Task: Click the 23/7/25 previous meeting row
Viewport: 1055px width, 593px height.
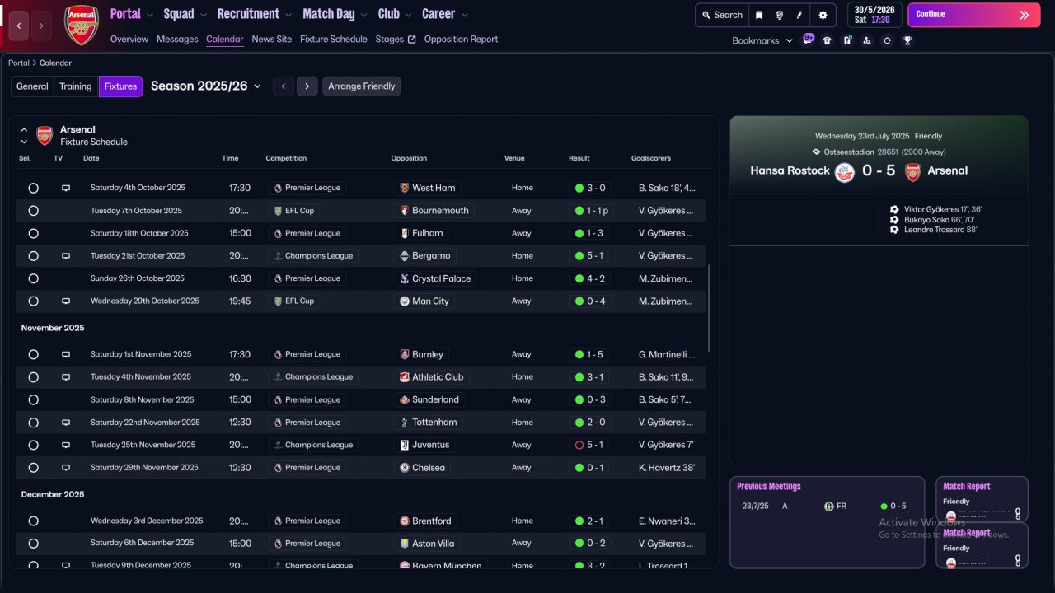Action: (827, 507)
